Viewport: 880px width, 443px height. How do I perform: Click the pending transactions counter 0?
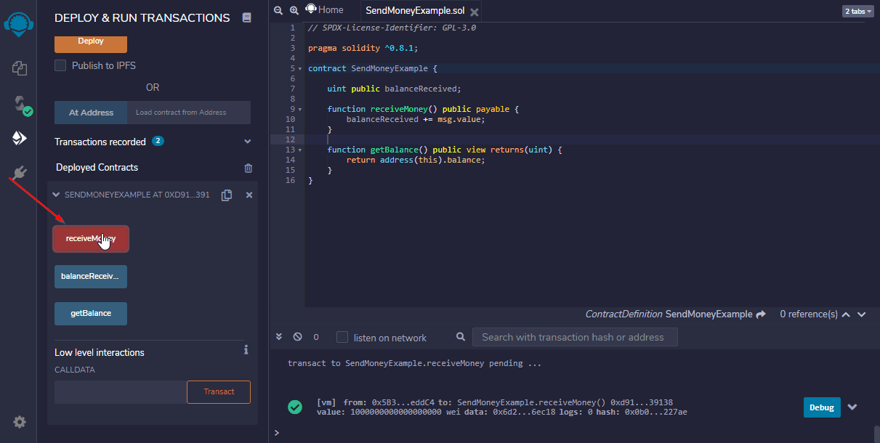316,337
